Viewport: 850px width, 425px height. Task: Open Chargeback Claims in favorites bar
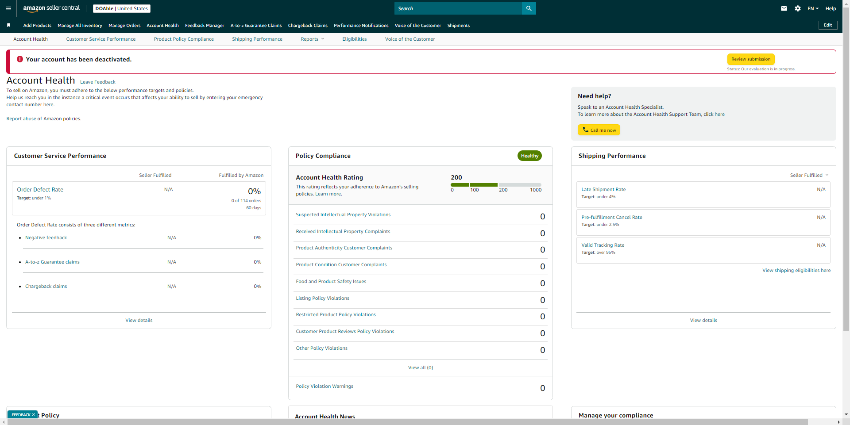308,25
